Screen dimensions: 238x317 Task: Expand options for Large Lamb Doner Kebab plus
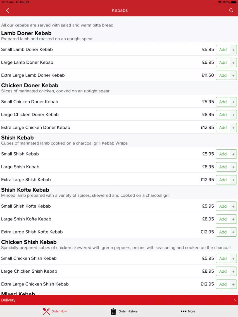[x=233, y=63]
